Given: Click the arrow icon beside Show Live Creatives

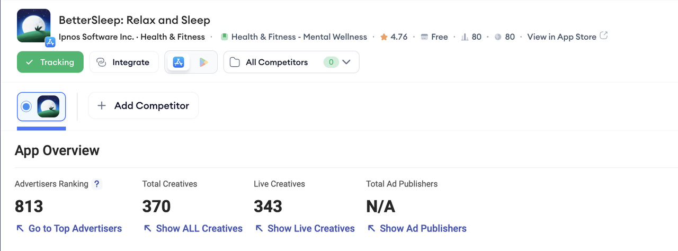Looking at the screenshot, I should pyautogui.click(x=259, y=228).
